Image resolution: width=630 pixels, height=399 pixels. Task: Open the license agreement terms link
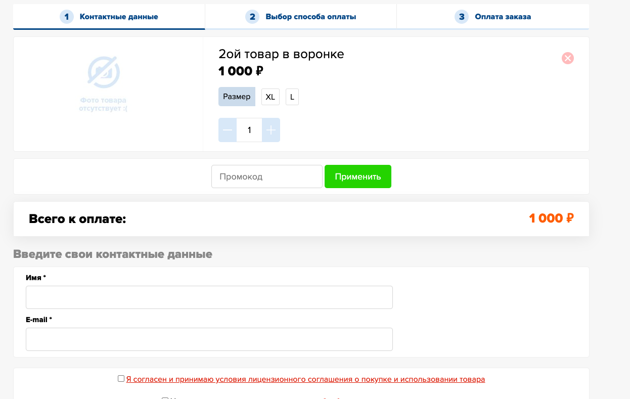click(305, 379)
